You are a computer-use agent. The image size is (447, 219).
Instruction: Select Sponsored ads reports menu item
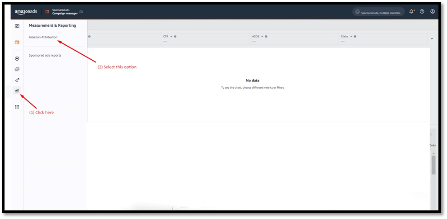45,55
